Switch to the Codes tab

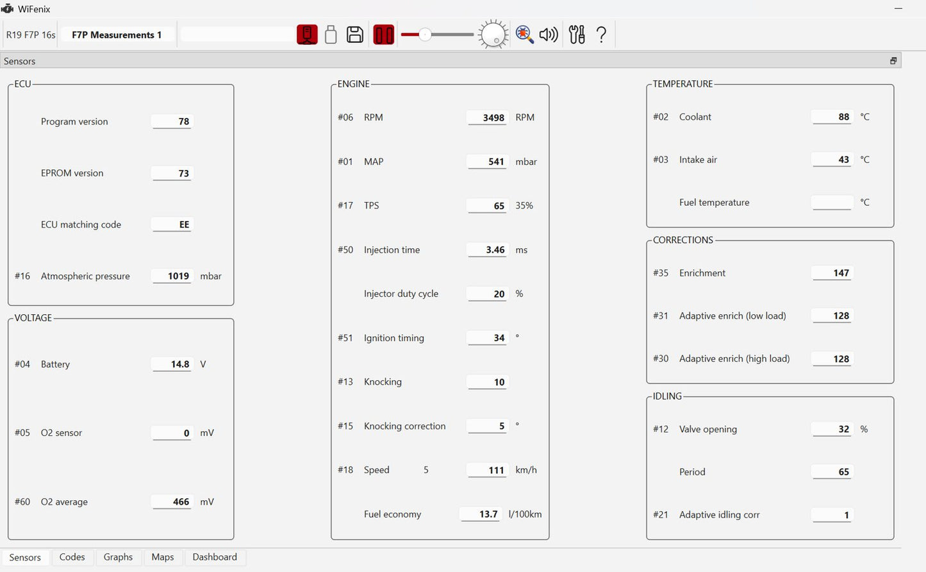pyautogui.click(x=72, y=557)
